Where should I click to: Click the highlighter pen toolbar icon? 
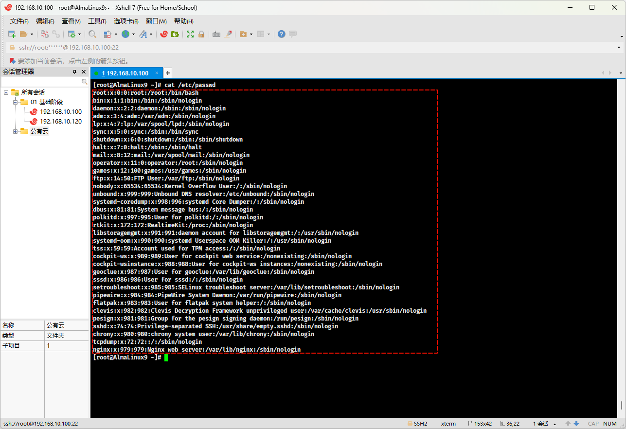(x=228, y=34)
